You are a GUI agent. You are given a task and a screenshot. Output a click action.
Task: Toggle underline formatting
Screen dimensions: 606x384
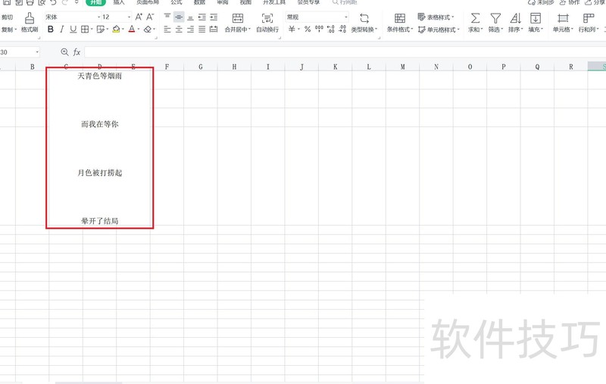click(x=73, y=30)
